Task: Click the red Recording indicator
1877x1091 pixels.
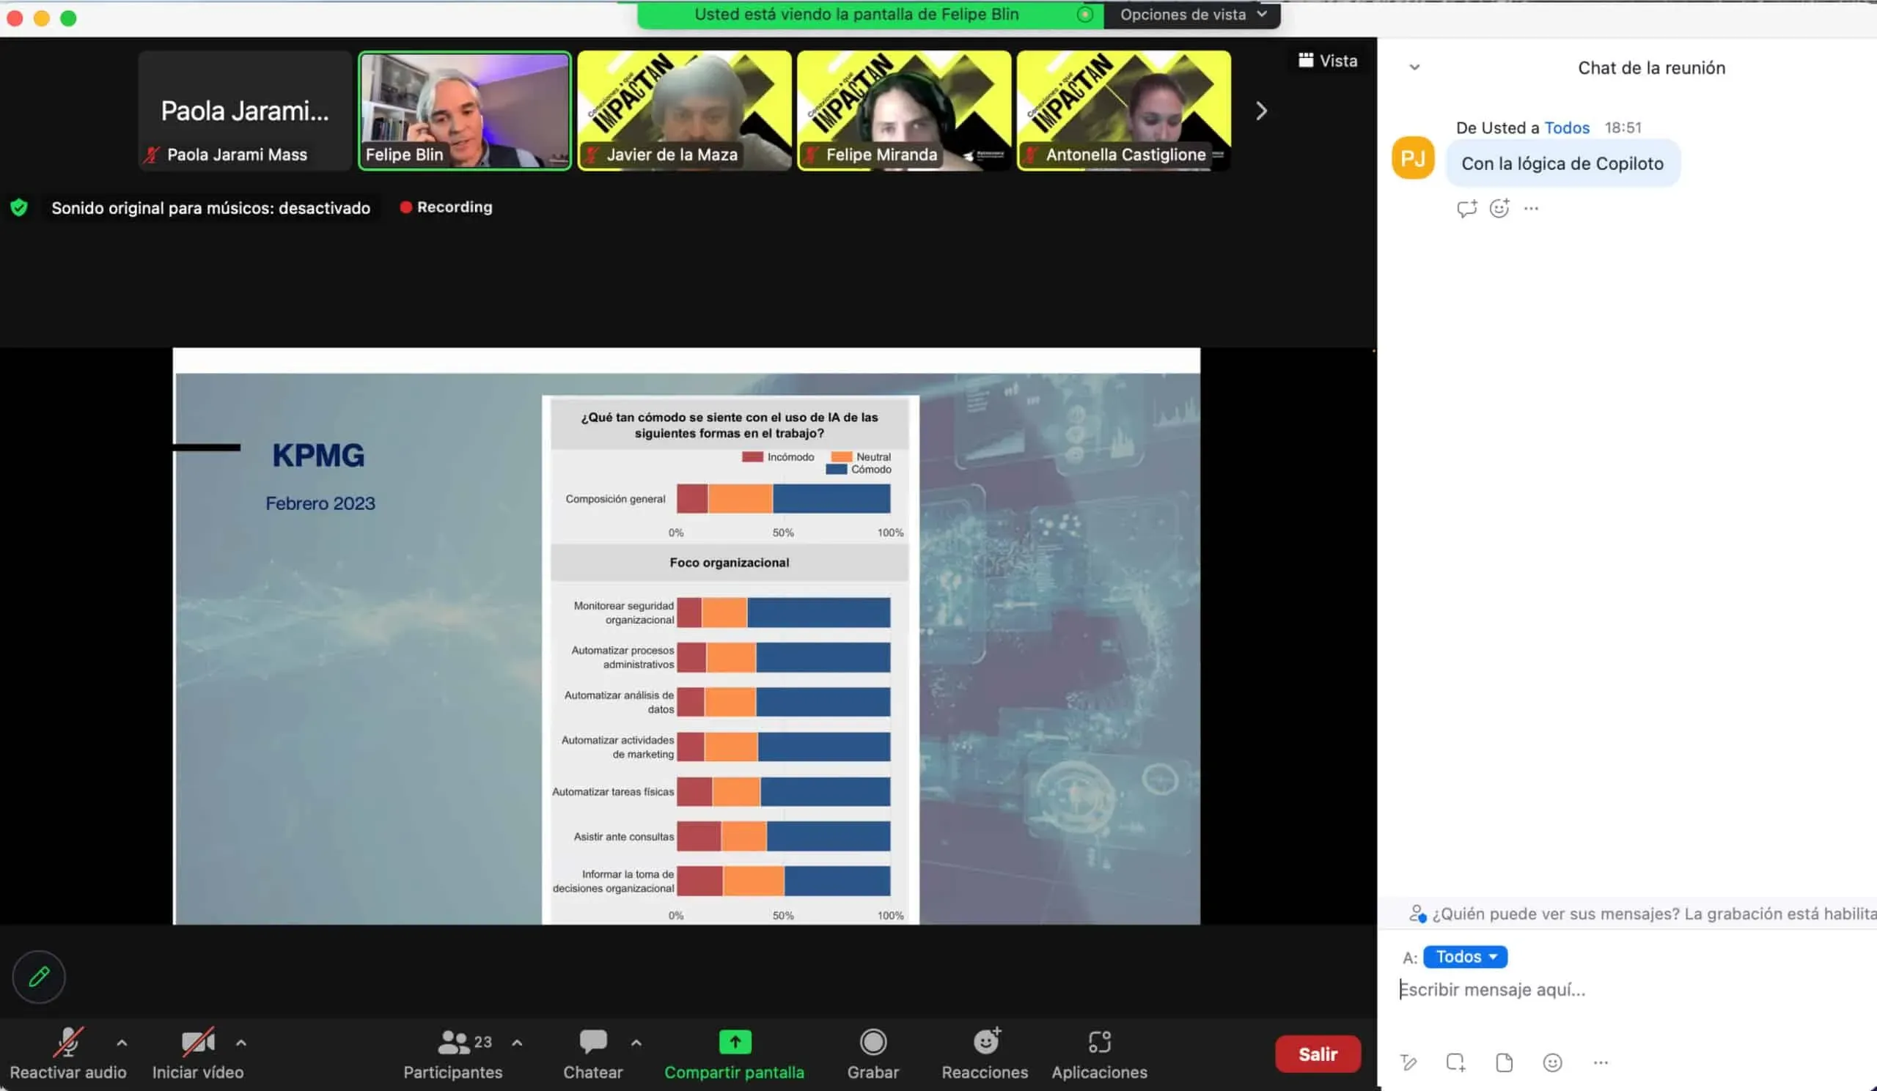Action: (447, 207)
